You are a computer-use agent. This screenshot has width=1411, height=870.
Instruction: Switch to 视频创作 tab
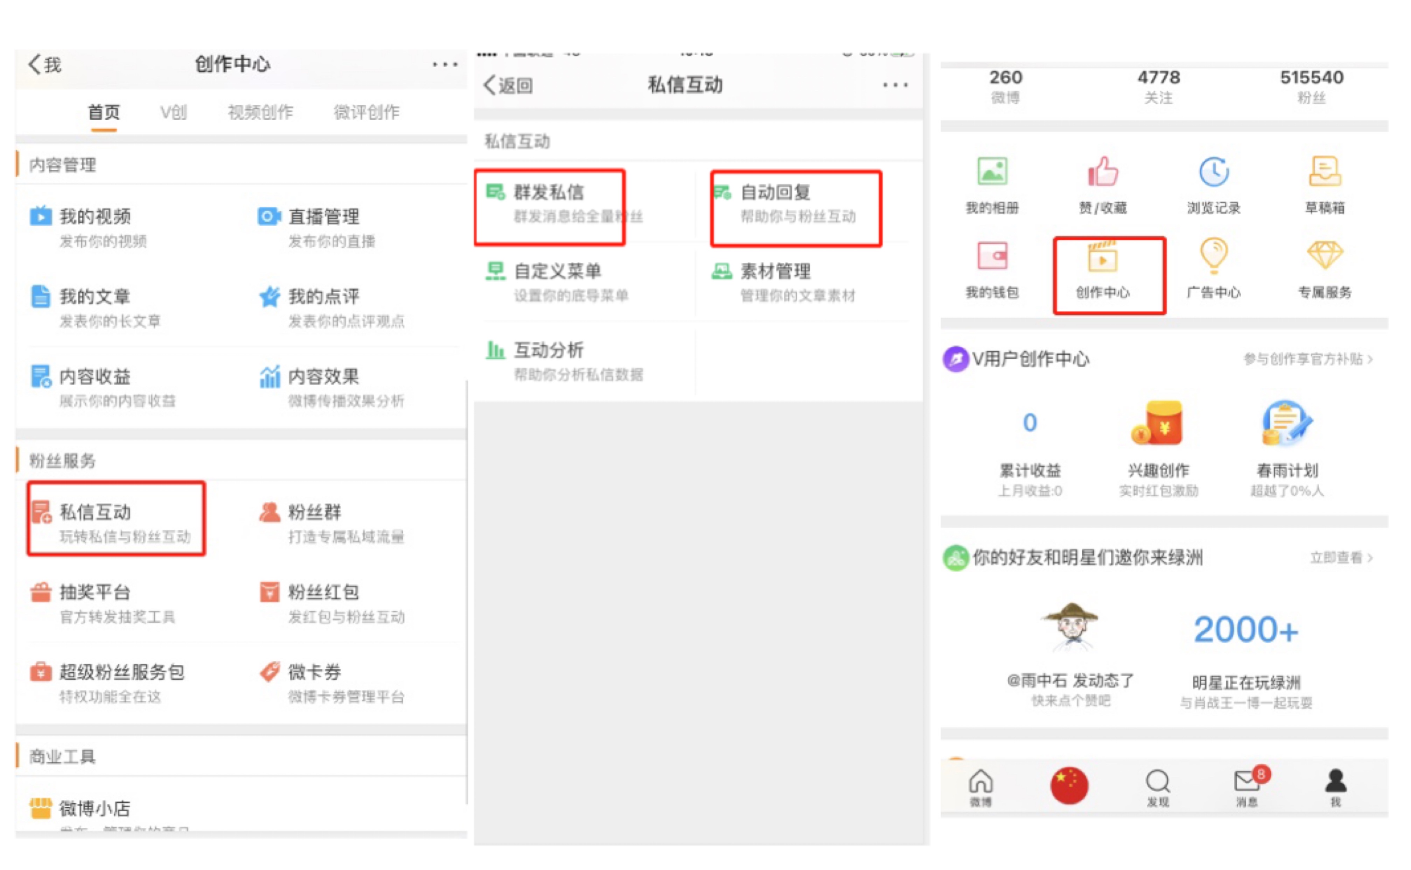[x=260, y=112]
